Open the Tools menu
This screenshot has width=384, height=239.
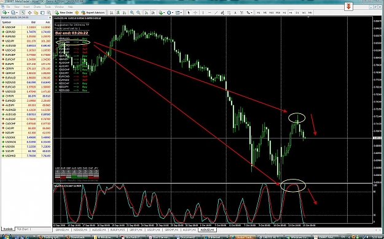48,7
